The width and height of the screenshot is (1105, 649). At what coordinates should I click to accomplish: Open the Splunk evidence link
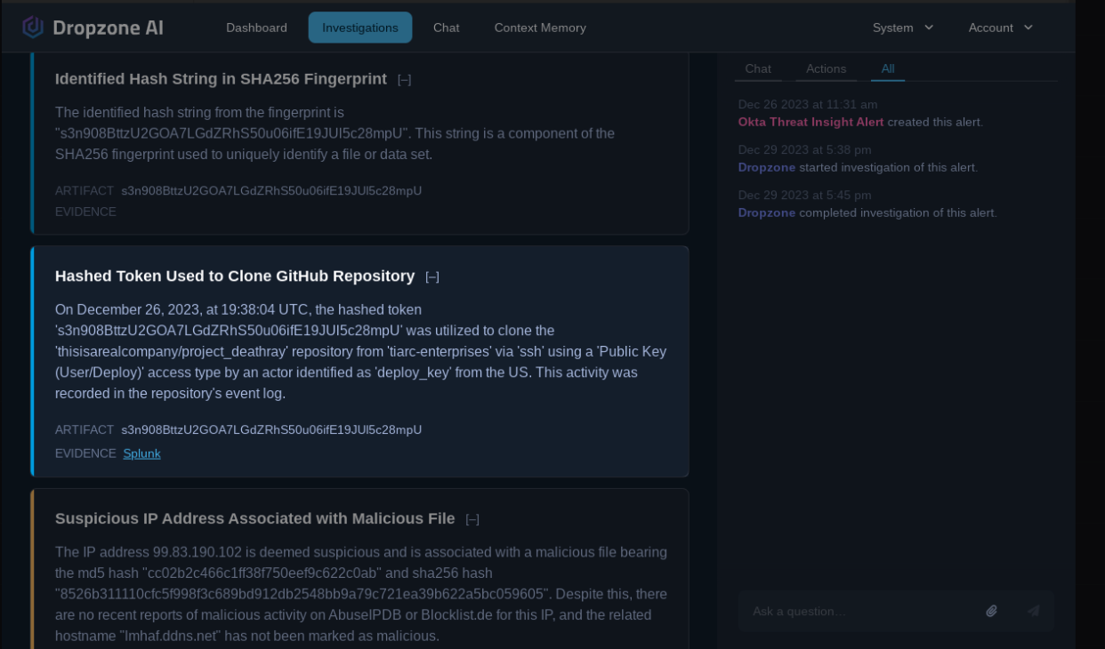141,453
